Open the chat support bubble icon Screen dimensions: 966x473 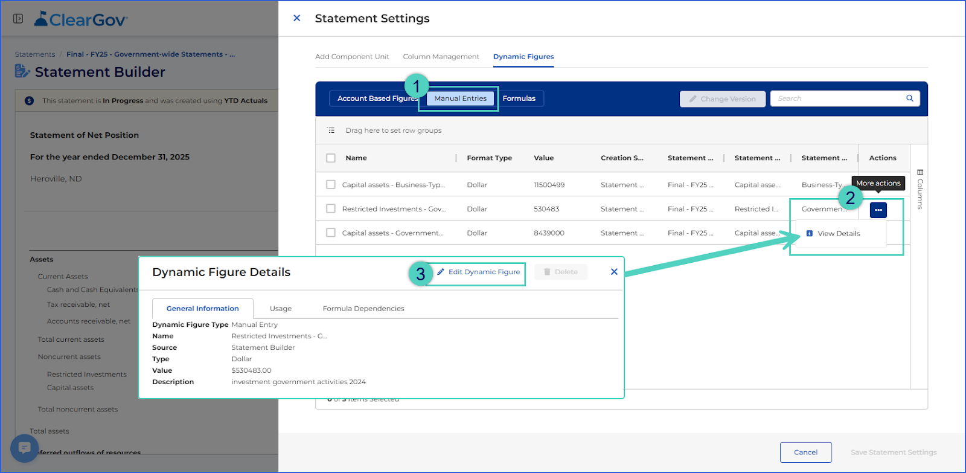click(25, 448)
